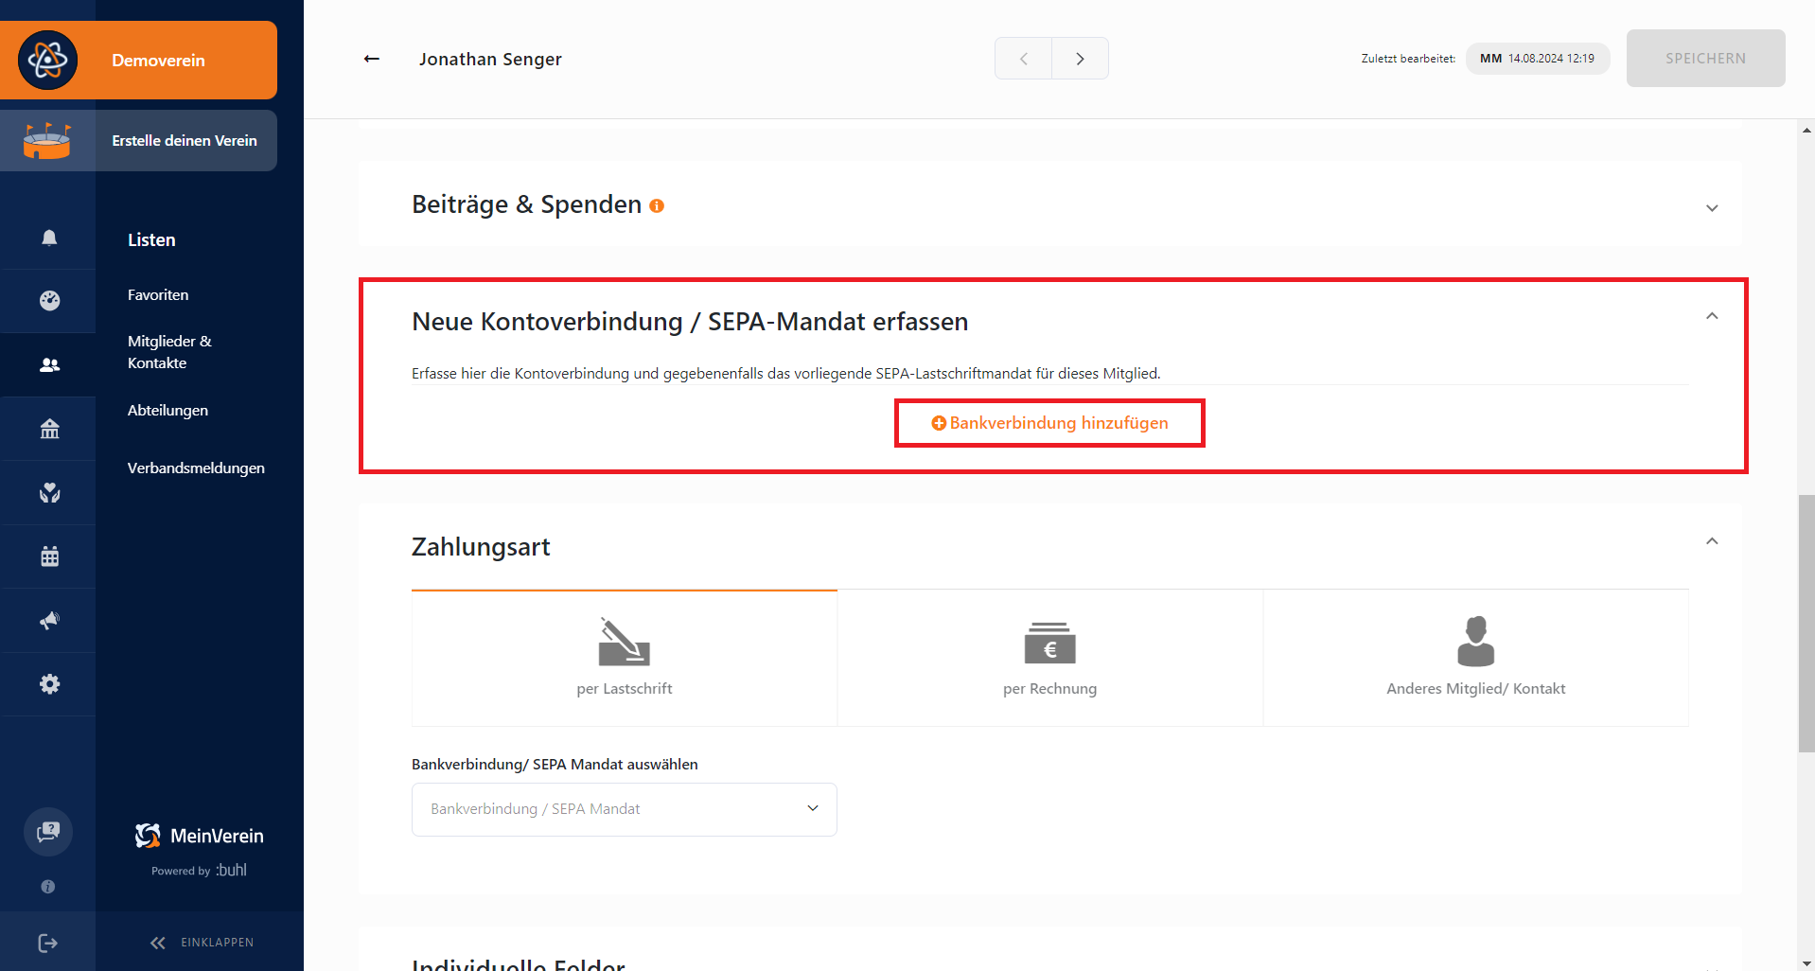This screenshot has width=1815, height=971.
Task: Click the MeinVerein logo
Action: pos(200,836)
